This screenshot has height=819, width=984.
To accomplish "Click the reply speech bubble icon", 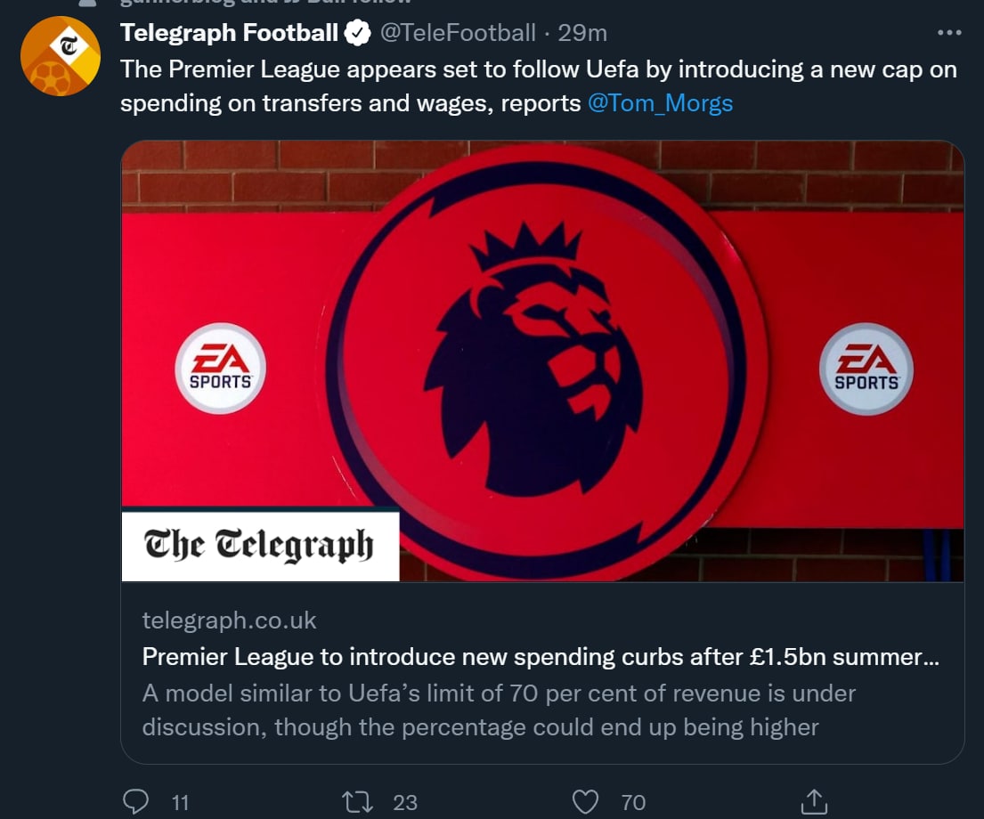I will [135, 802].
